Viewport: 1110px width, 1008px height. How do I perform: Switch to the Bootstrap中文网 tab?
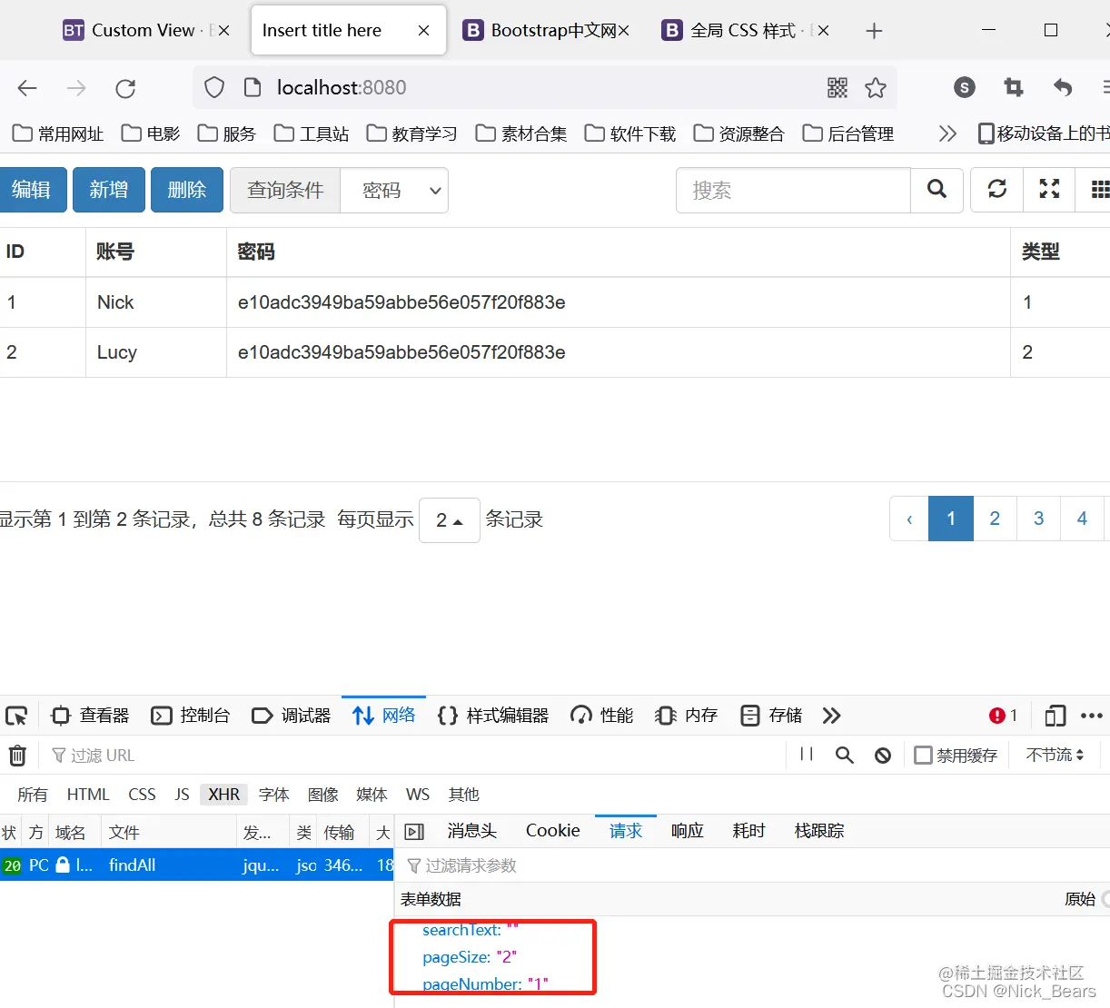[x=546, y=30]
